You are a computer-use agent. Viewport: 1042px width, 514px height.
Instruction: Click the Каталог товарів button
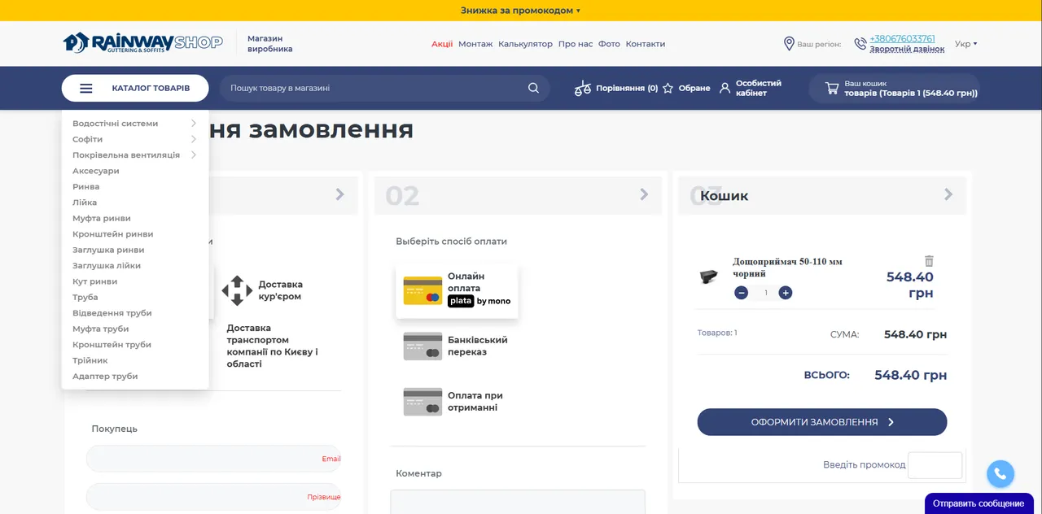click(135, 88)
